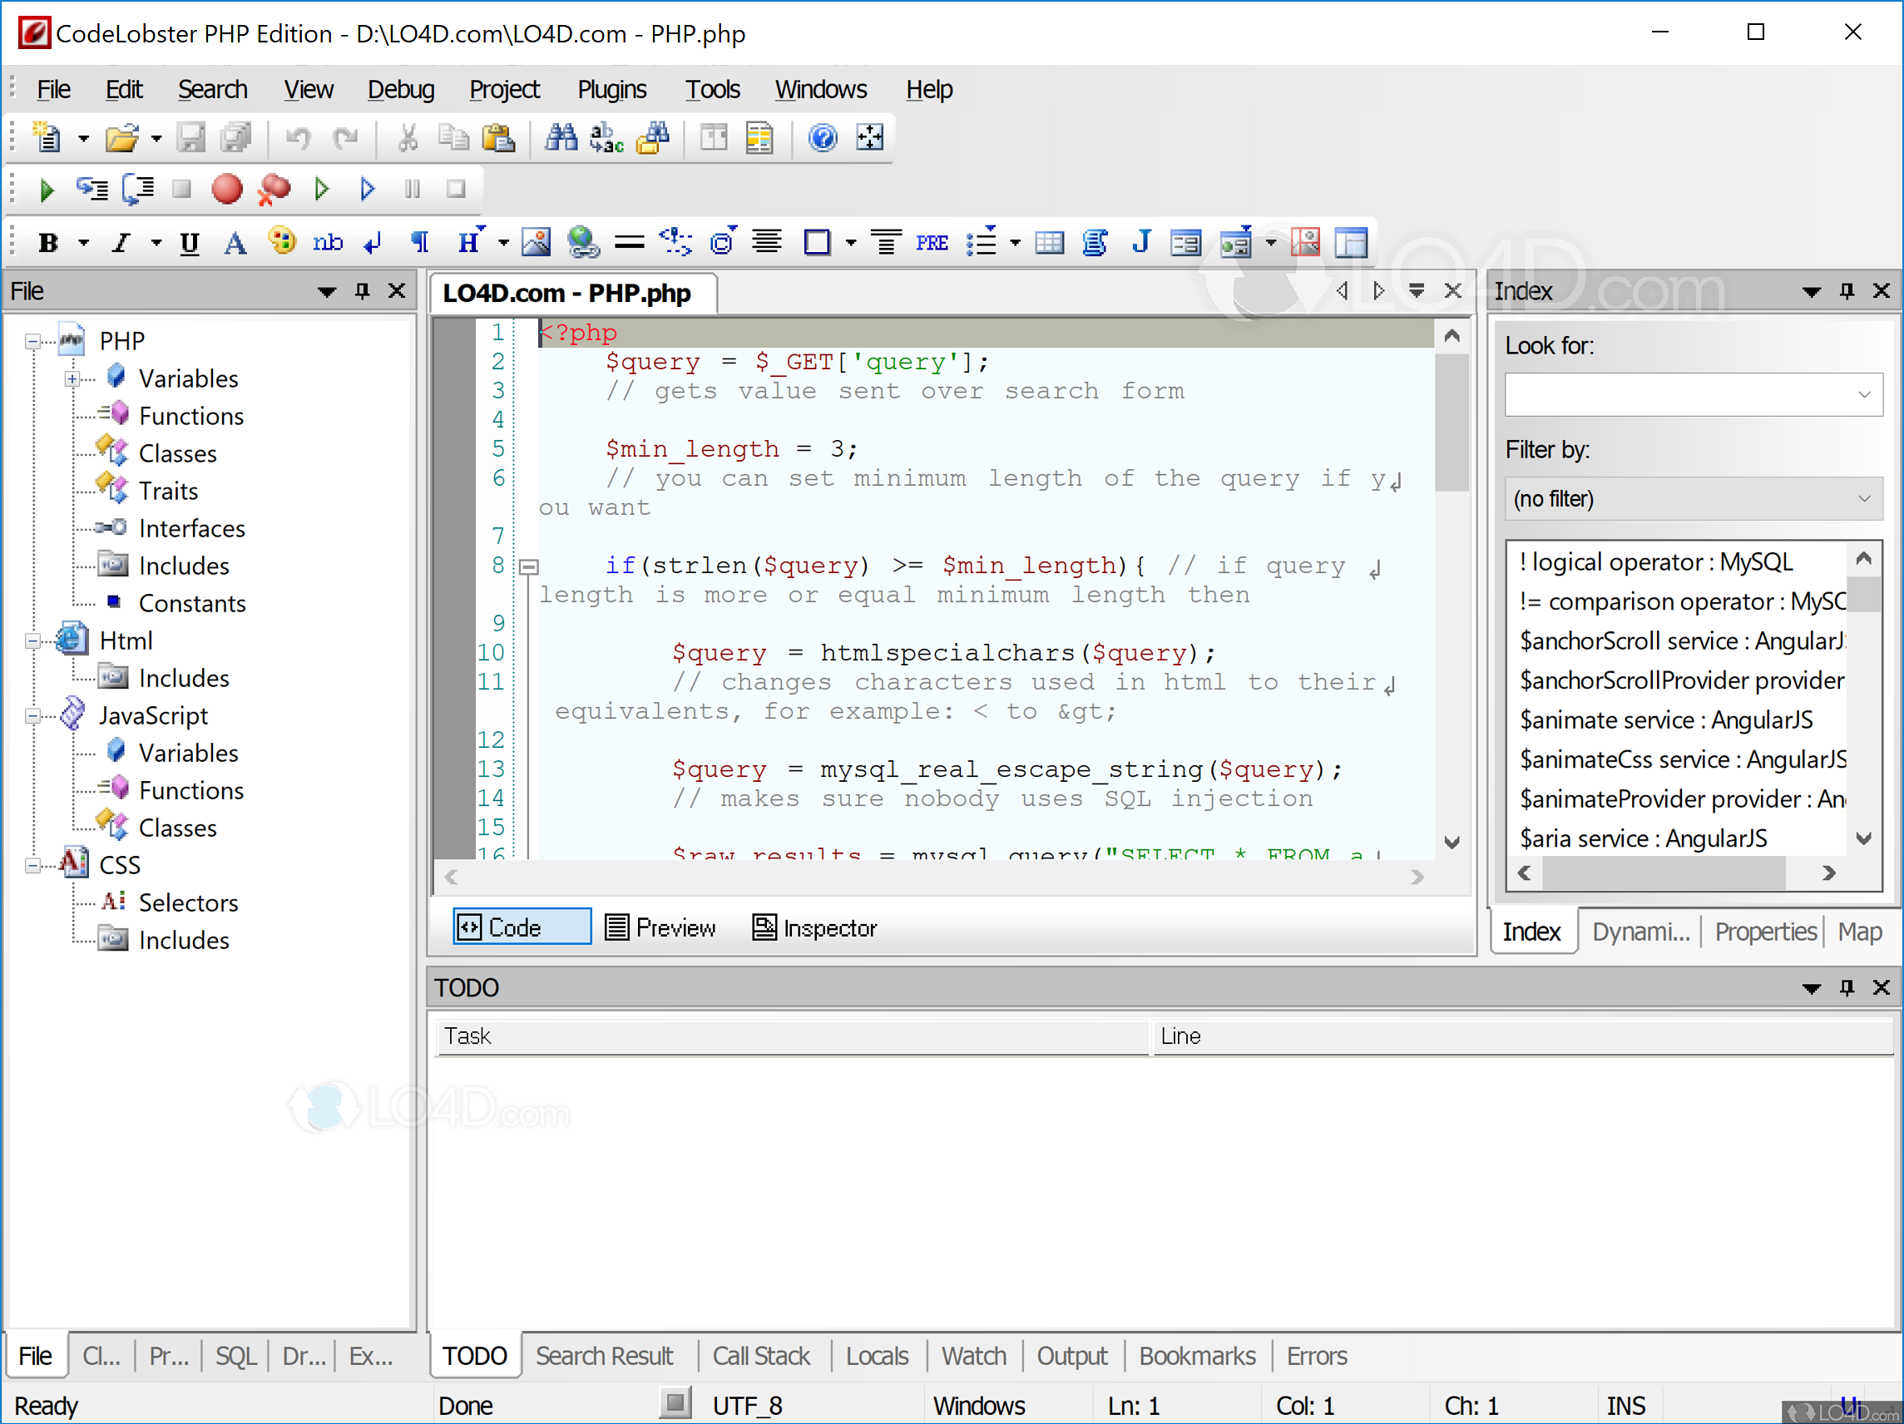This screenshot has width=1904, height=1424.
Task: Expand the JavaScript tree item
Action: tap(33, 715)
